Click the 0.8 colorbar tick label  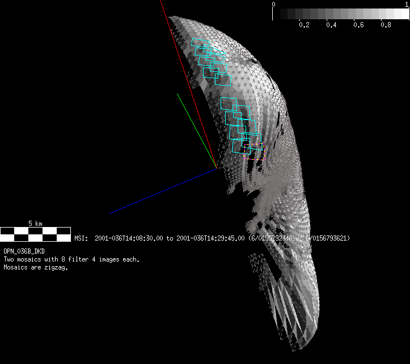386,25
